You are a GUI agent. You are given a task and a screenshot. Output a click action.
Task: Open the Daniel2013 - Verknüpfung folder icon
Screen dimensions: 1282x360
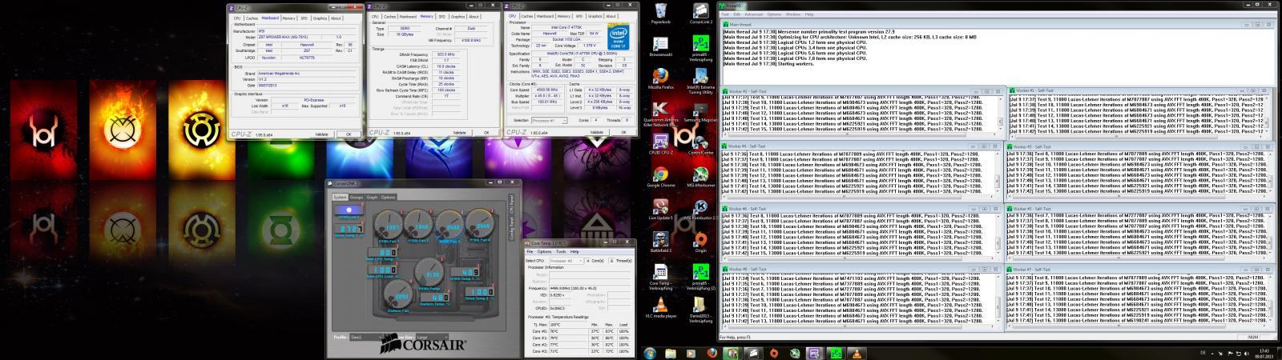tap(700, 310)
